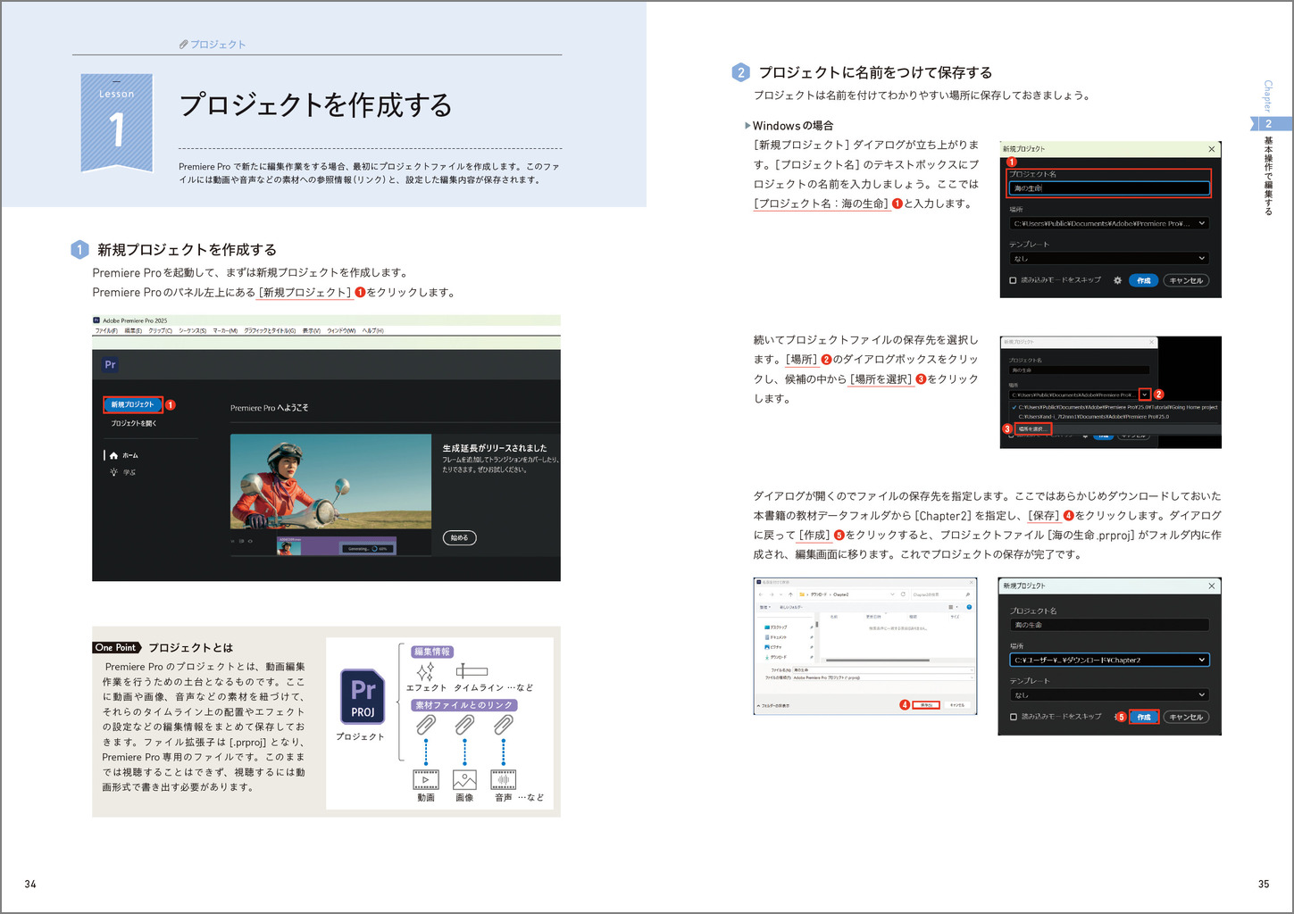The width and height of the screenshot is (1294, 914).
Task: Click the refresh icon in save dialog address bar
Action: click(903, 594)
